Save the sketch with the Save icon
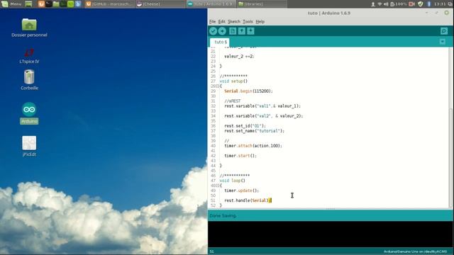The image size is (454, 255). point(250,31)
